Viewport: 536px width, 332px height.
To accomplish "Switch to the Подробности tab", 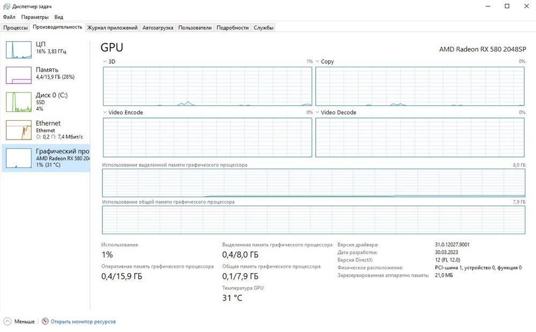I will click(x=233, y=28).
